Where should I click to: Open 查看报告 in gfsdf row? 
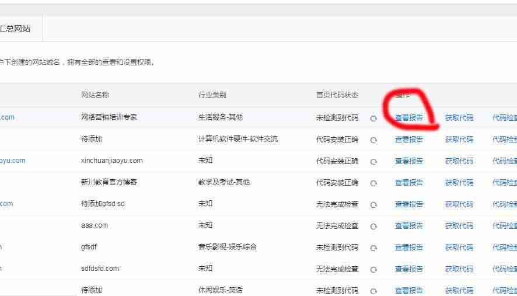tap(409, 248)
